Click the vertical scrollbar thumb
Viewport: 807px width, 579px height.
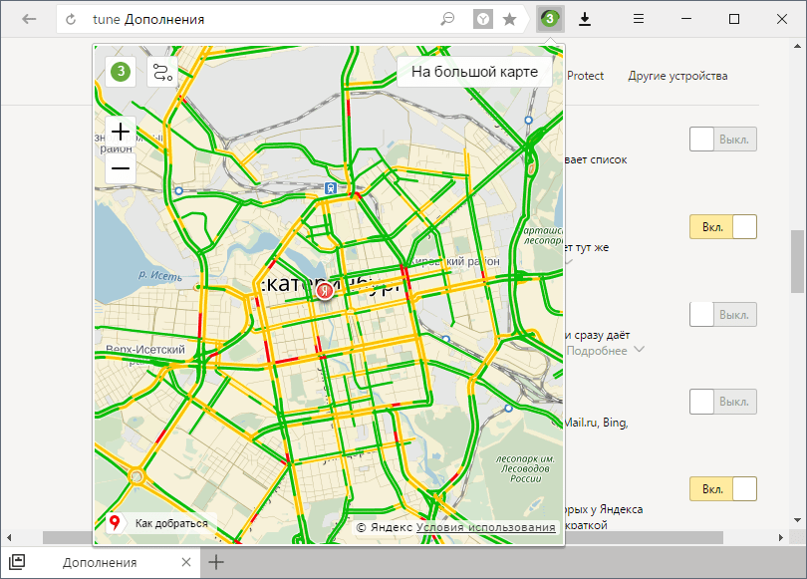tap(798, 260)
